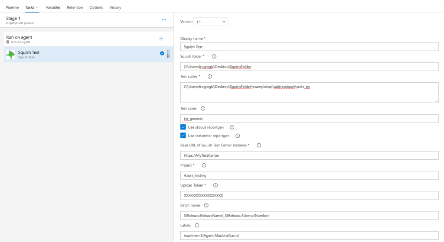Click the info icon beside Project
The image size is (444, 242).
coord(204,165)
